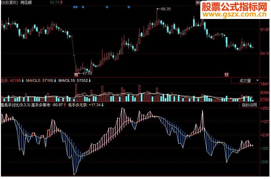The height and width of the screenshot is (179, 271).
Task: Click the MAVOL5: 57160 legend label
Action: click(x=40, y=81)
